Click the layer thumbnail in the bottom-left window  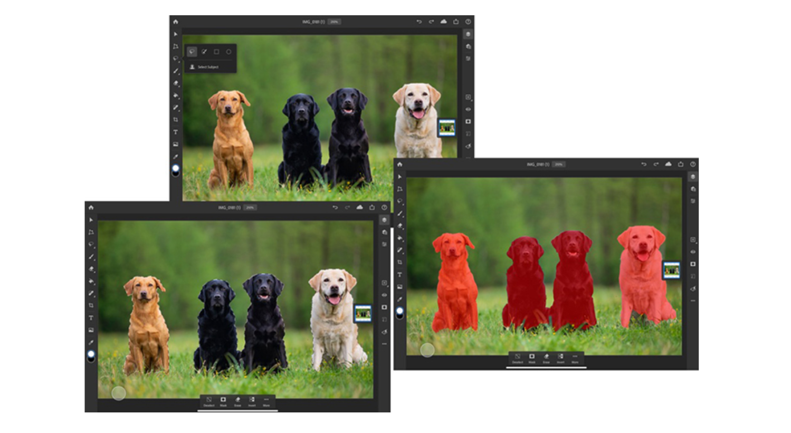363,313
